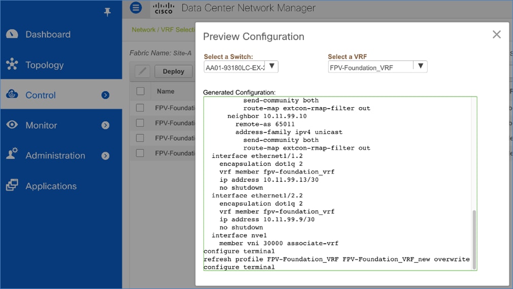Click the 'member vni 30000 associate-vrf' line
The height and width of the screenshot is (289, 513).
click(279, 243)
